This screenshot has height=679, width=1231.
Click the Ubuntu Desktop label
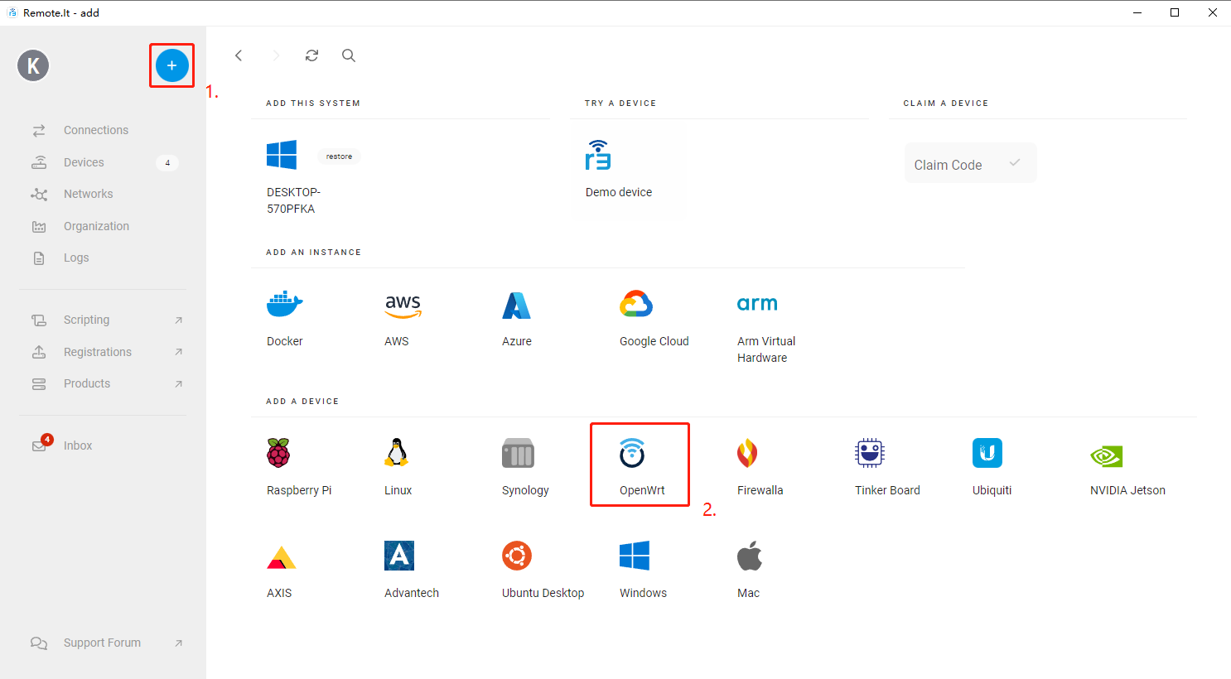pos(543,593)
